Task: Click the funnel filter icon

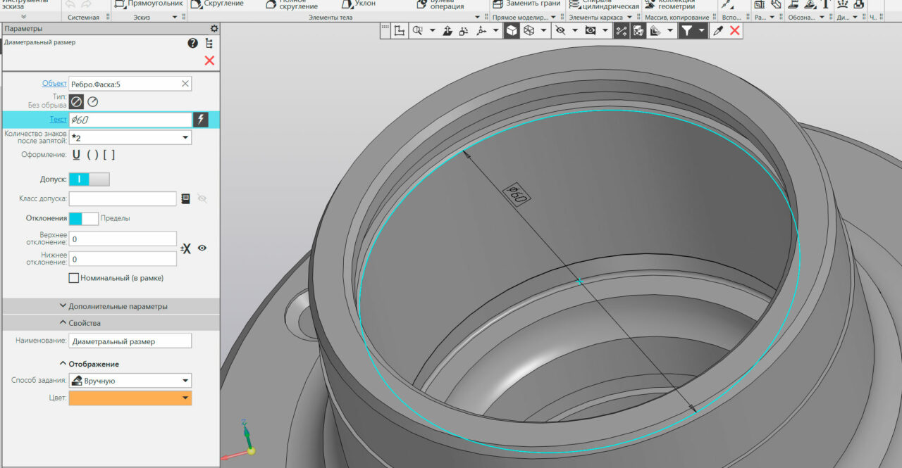Action: (686, 30)
